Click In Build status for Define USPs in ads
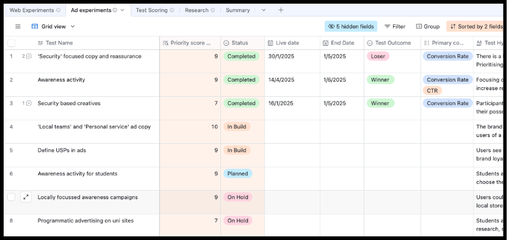Viewport: 509px width, 240px height. pyautogui.click(x=237, y=150)
